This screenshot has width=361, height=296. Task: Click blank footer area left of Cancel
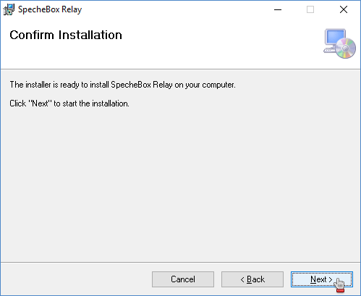pyautogui.click(x=76, y=279)
